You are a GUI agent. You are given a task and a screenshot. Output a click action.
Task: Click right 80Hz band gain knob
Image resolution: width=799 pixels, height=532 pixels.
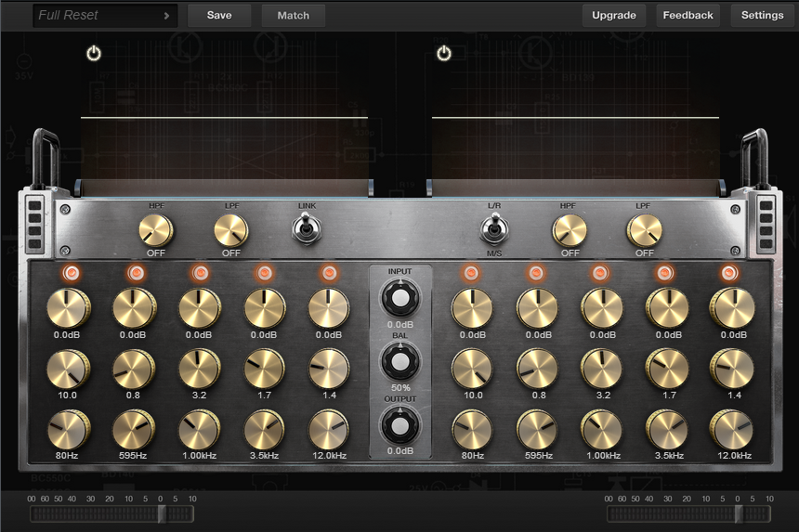point(472,308)
